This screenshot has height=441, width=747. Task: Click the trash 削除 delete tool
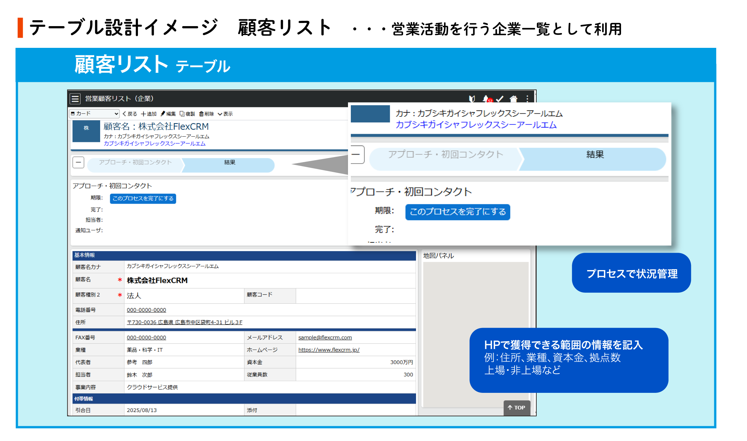coord(206,114)
